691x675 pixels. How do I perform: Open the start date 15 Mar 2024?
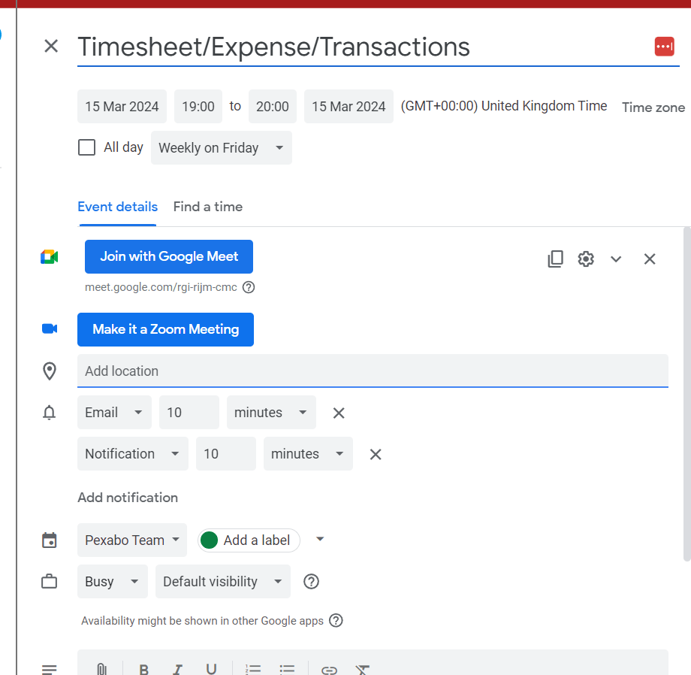point(122,106)
